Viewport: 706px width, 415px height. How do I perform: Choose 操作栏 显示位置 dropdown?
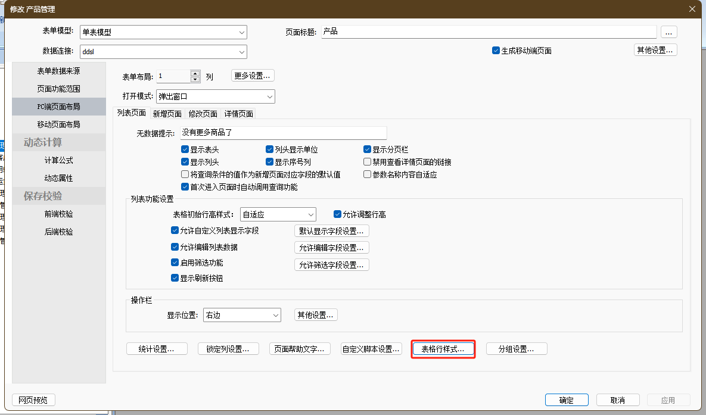(275, 315)
